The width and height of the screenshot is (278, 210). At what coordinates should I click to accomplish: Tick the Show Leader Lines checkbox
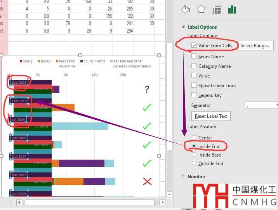pos(194,85)
